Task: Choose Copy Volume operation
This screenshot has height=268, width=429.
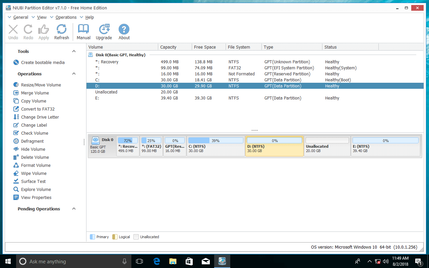Action: (x=30, y=101)
